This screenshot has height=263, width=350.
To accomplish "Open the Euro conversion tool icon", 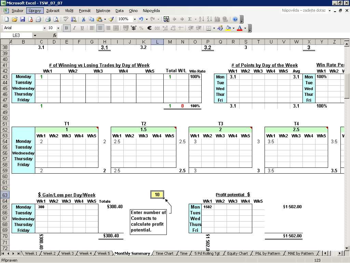I will click(x=166, y=19).
